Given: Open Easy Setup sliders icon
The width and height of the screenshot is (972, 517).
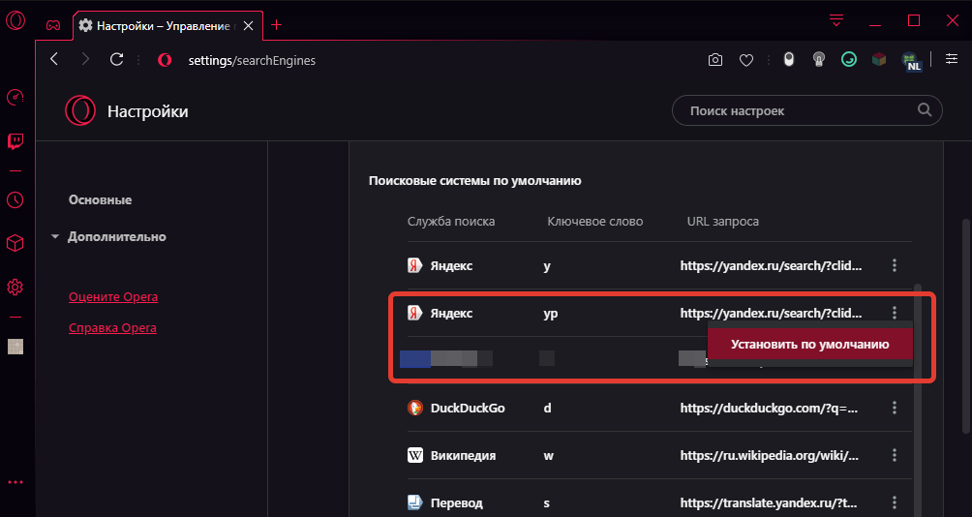Looking at the screenshot, I should 951,59.
